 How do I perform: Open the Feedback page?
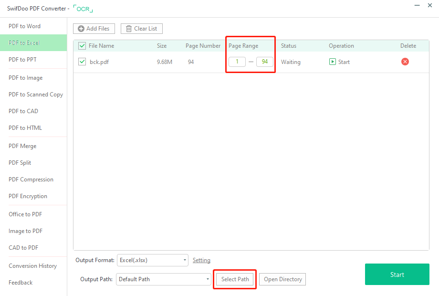click(x=21, y=283)
